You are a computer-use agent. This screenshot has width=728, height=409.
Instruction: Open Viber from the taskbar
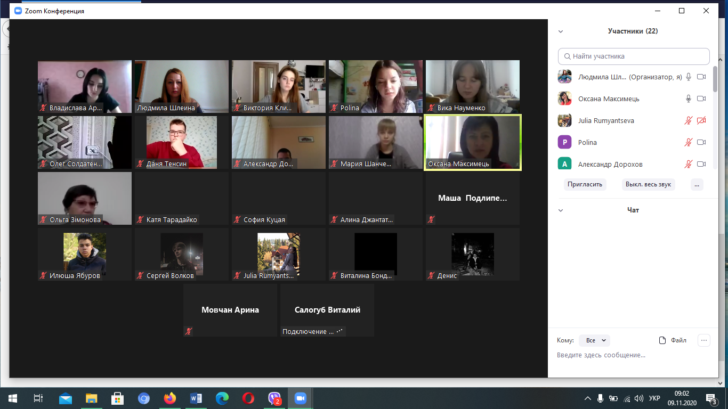(x=274, y=398)
